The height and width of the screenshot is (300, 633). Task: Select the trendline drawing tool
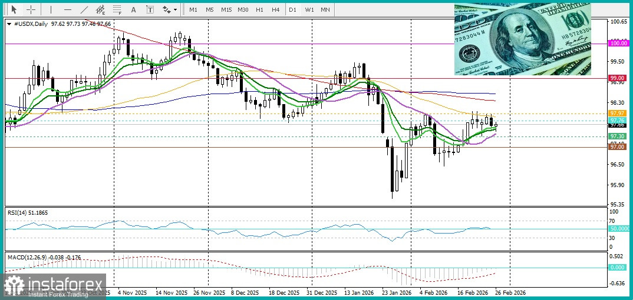[x=84, y=9]
